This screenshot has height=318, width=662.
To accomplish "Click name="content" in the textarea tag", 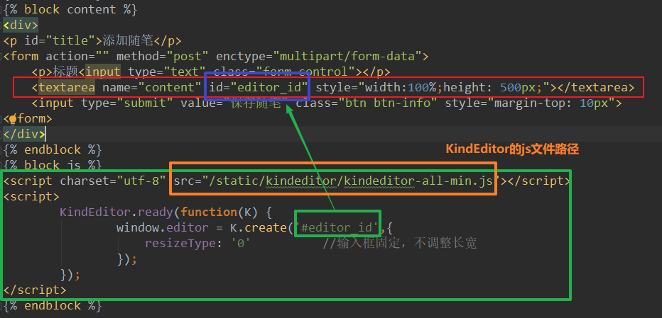I will 152,88.
